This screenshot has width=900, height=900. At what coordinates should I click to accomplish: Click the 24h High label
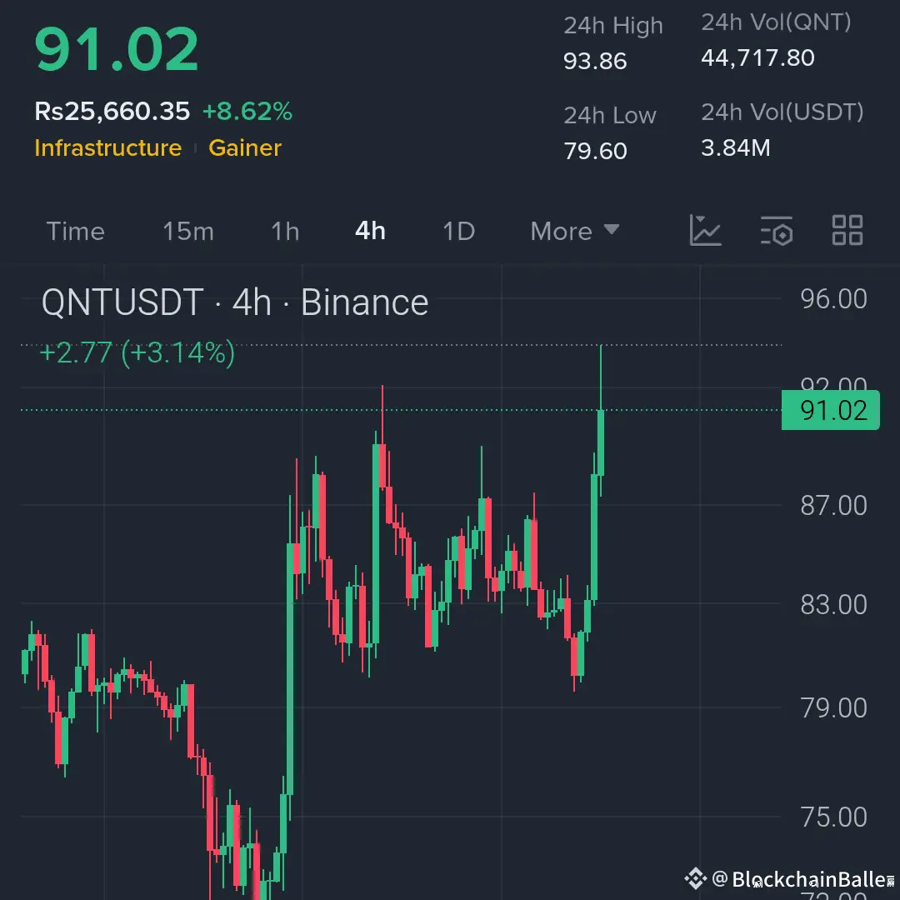(x=613, y=27)
